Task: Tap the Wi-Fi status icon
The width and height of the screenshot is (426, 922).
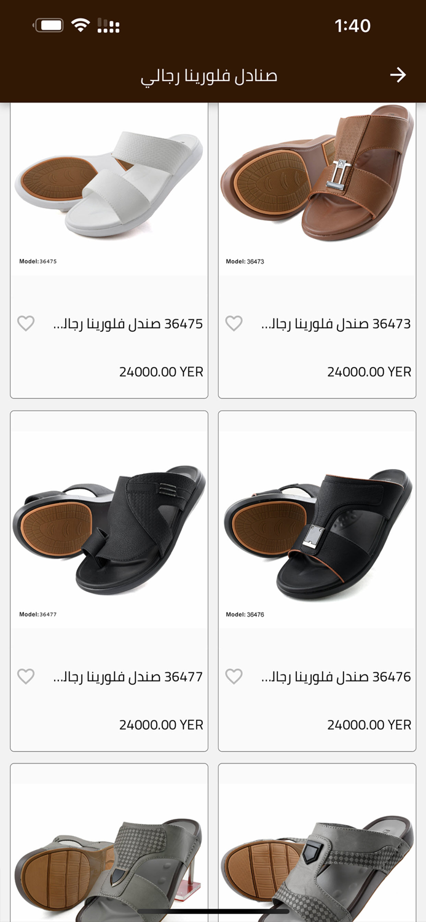Action: click(80, 25)
